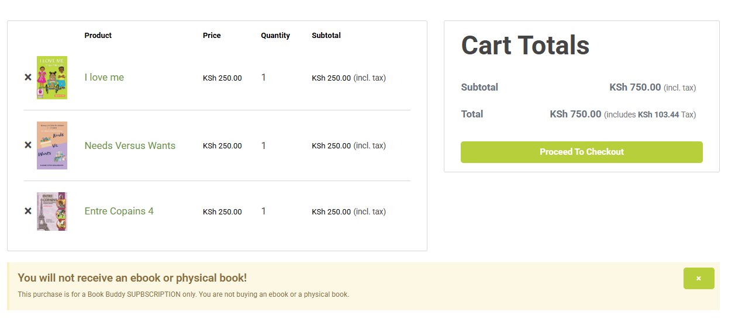The width and height of the screenshot is (742, 333).
Task: View the Entre Copains 4 product page
Action: click(x=119, y=211)
